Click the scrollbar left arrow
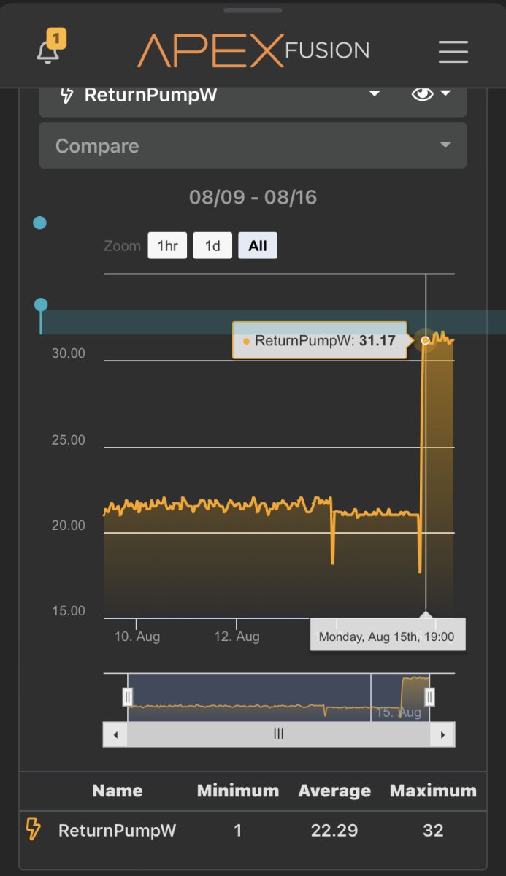 (115, 734)
